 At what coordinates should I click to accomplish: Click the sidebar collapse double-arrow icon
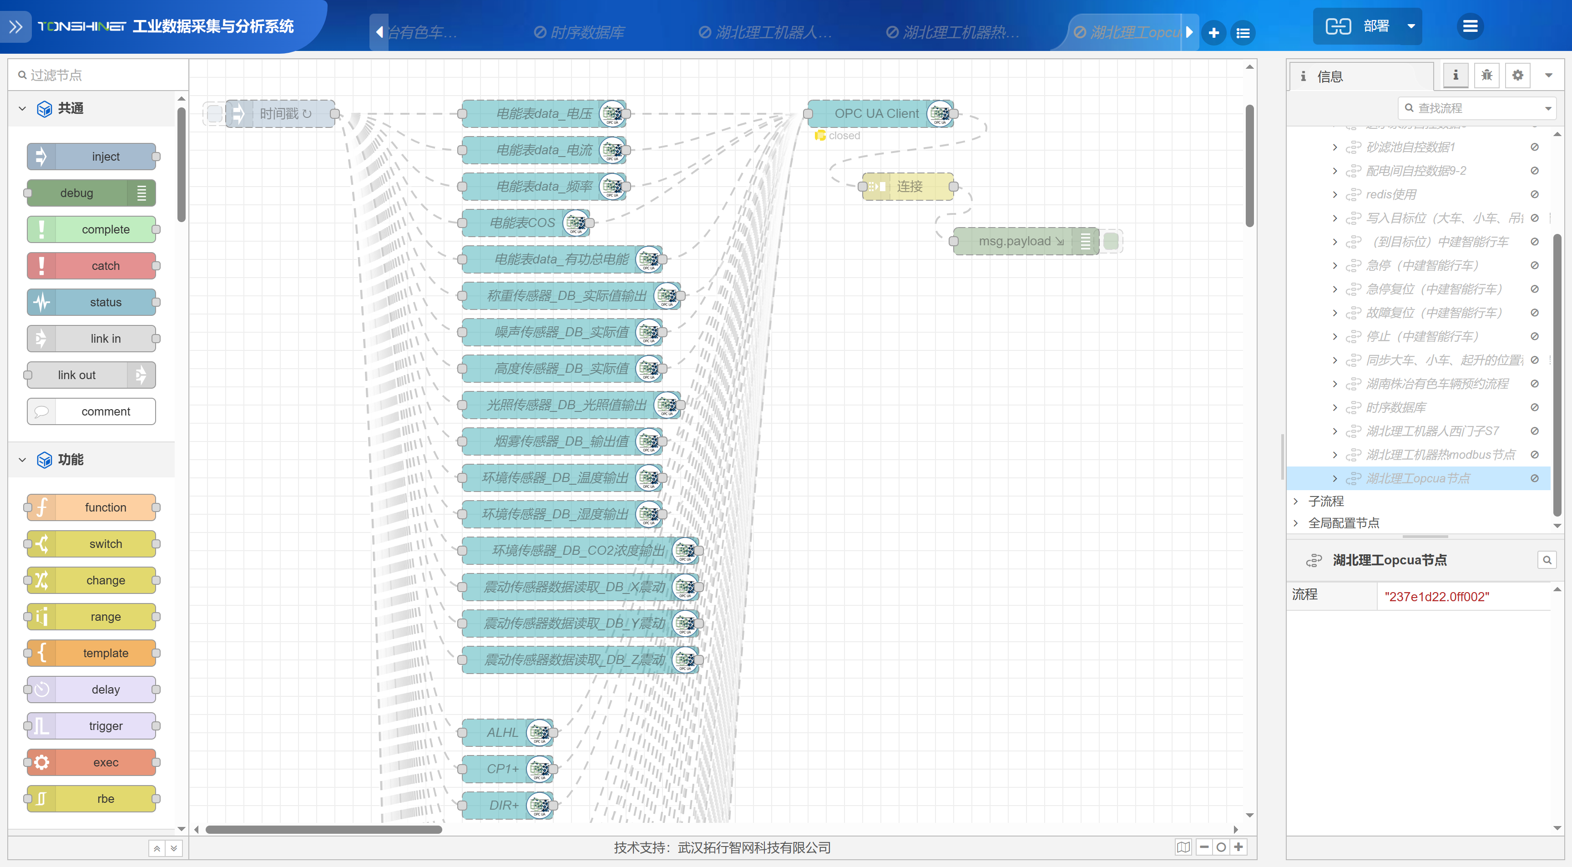(x=16, y=26)
